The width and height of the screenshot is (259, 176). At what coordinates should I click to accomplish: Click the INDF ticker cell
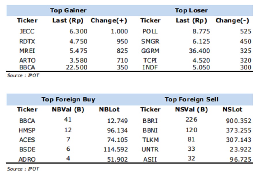(x=150, y=67)
